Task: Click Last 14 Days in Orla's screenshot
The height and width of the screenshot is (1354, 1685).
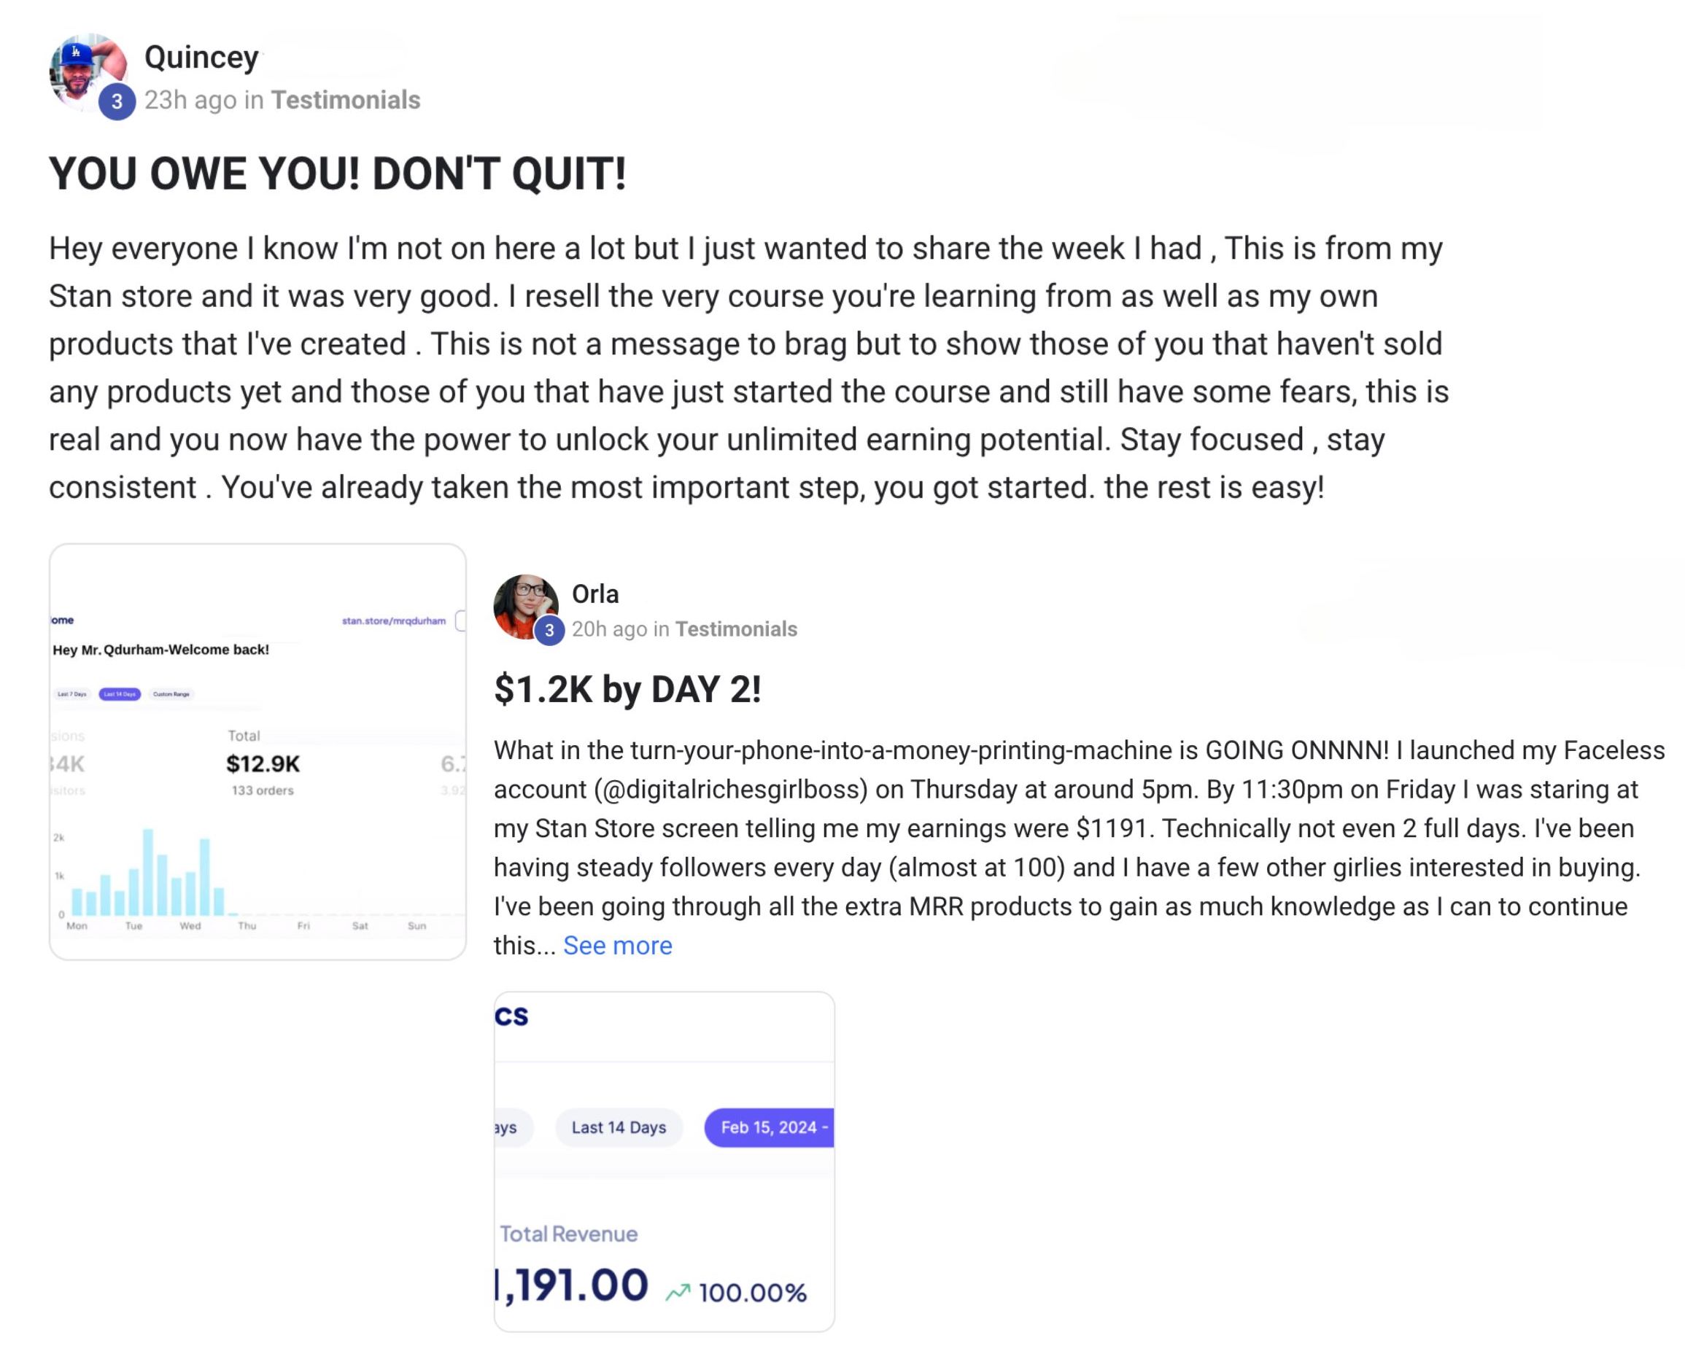Action: pos(619,1127)
